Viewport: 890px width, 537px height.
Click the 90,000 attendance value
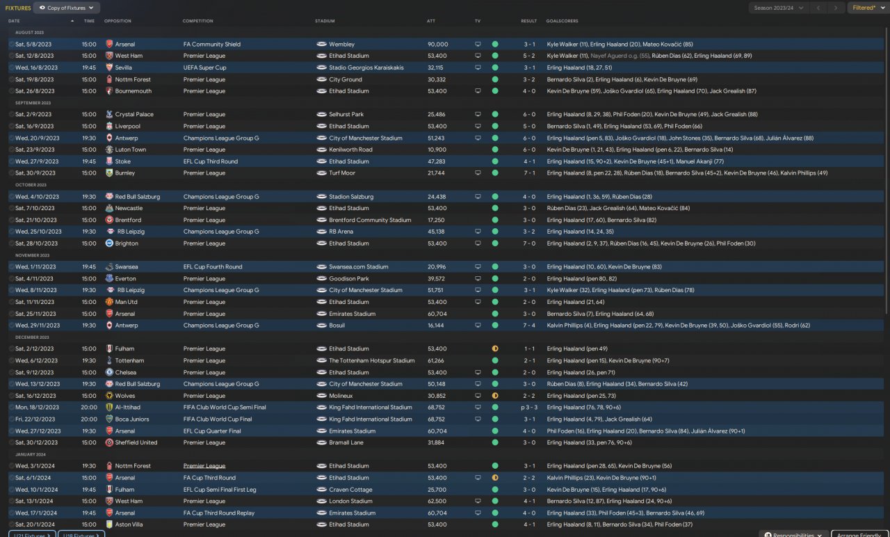437,44
